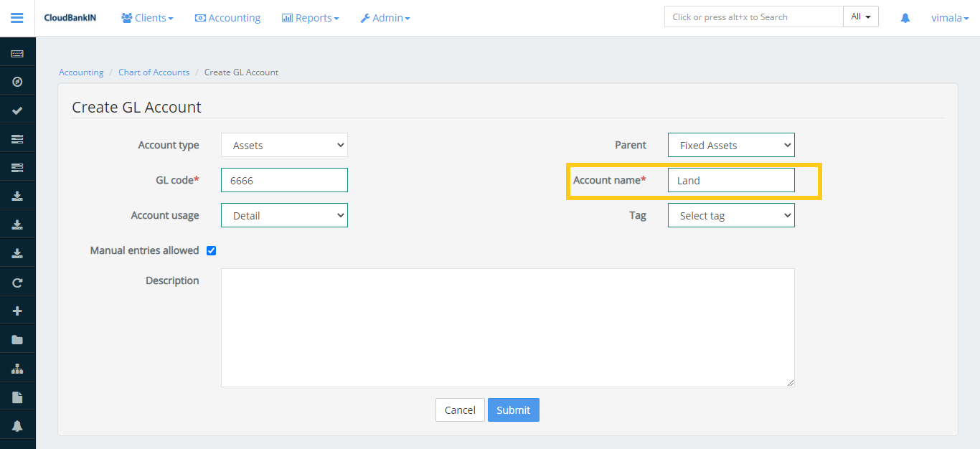The width and height of the screenshot is (980, 449).
Task: Click the checkmark icon in sidebar
Action: 17,110
